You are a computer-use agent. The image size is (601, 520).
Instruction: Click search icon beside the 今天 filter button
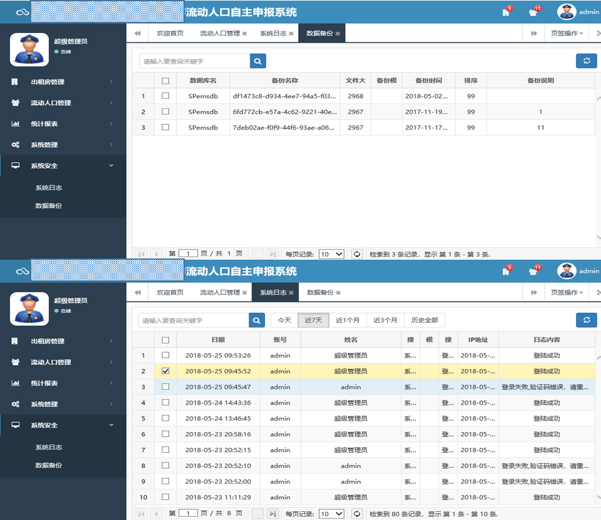257,320
